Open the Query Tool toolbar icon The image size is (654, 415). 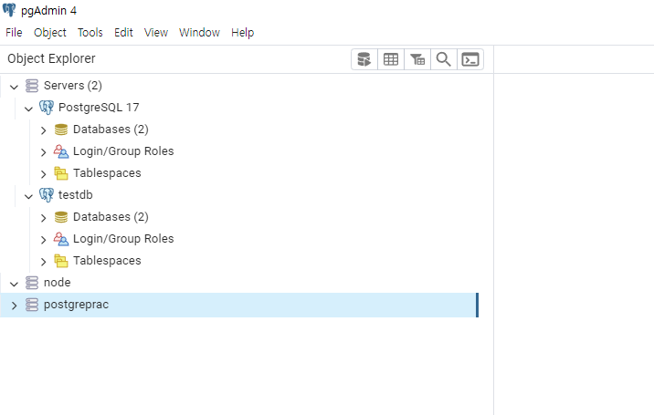click(364, 59)
